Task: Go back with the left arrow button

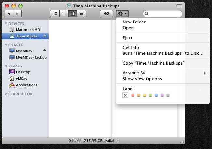Action: click(9, 14)
